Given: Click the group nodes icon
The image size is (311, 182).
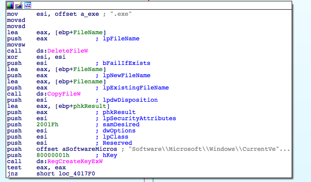Looking at the screenshot, I should 28,6.
